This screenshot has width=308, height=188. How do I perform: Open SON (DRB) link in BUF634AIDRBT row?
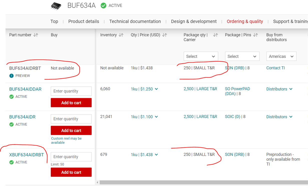(x=235, y=68)
